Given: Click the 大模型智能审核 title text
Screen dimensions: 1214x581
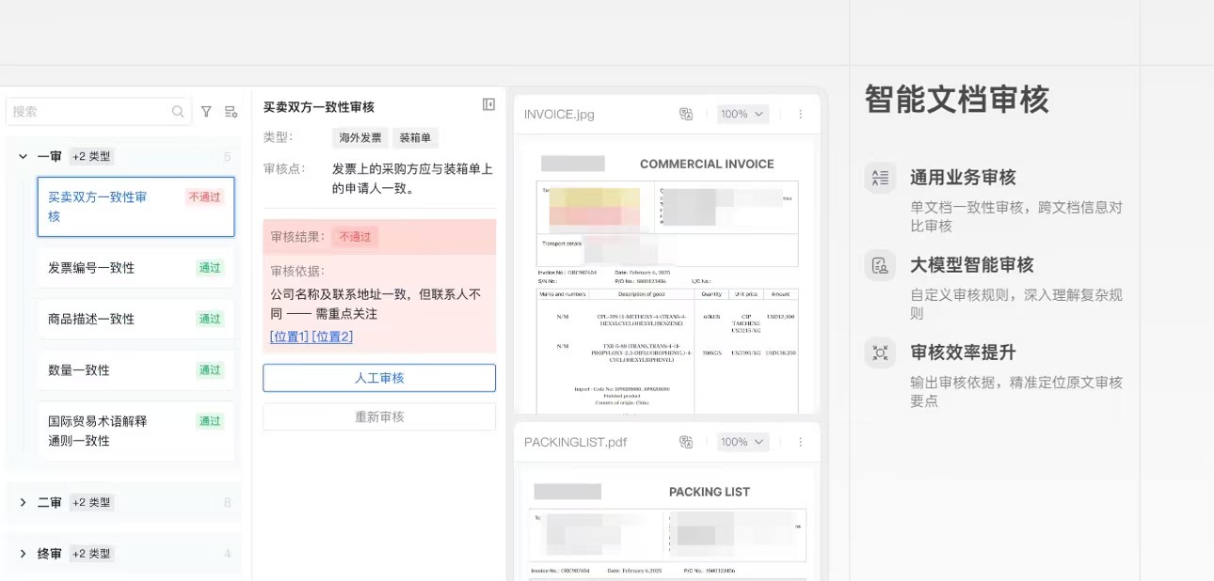Looking at the screenshot, I should click(x=972, y=265).
